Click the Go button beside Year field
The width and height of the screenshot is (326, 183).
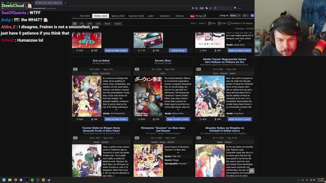tap(252, 16)
